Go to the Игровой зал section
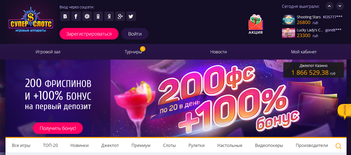The width and height of the screenshot is (351, 155). point(48,52)
